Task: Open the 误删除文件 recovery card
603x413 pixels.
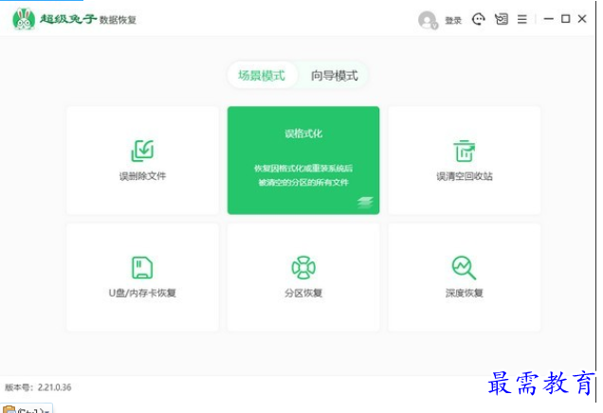Action: (x=142, y=160)
